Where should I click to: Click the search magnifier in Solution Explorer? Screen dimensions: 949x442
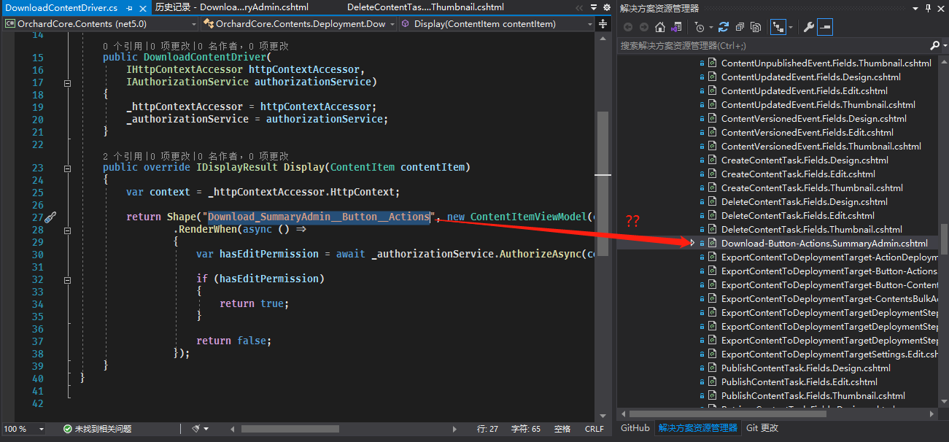(x=934, y=45)
